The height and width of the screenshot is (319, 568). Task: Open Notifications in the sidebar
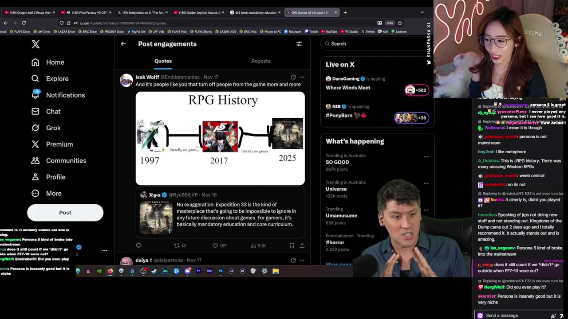point(58,95)
